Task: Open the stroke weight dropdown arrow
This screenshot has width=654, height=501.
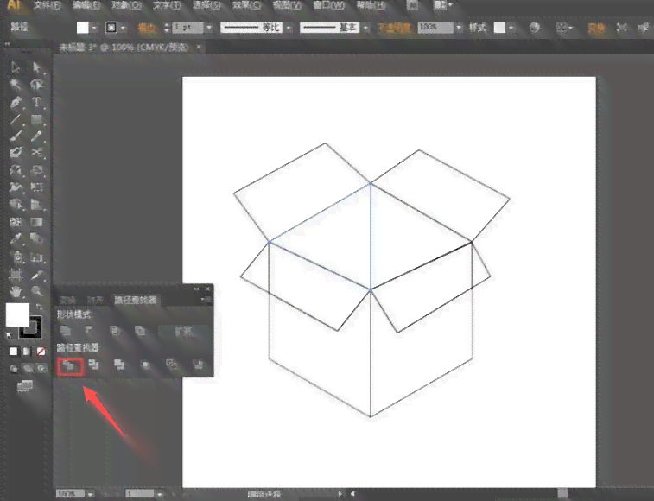Action: [209, 28]
